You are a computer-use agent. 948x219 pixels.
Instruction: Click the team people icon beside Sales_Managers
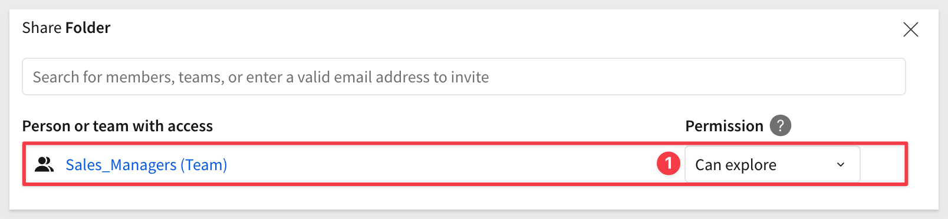pyautogui.click(x=44, y=164)
